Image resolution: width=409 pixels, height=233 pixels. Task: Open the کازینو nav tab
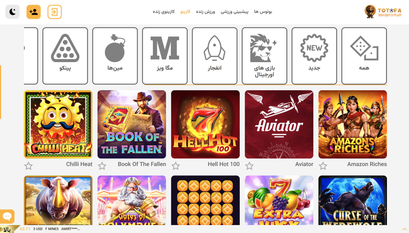(x=185, y=11)
